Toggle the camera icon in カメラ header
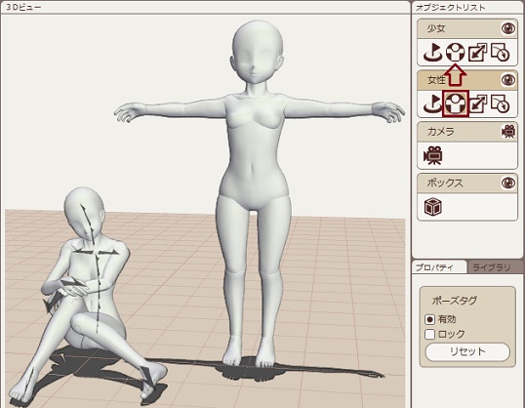This screenshot has width=525, height=408. click(x=508, y=132)
